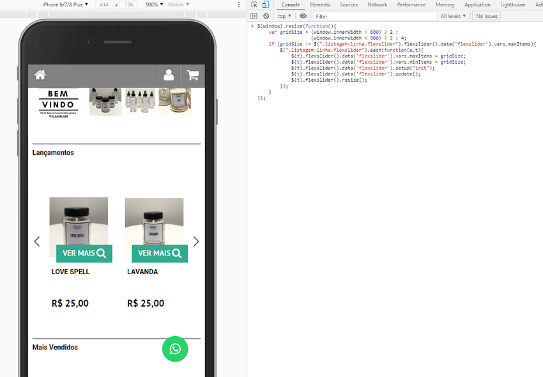Click VER MAIS on Love Spell product
This screenshot has width=543, height=377.
click(84, 253)
